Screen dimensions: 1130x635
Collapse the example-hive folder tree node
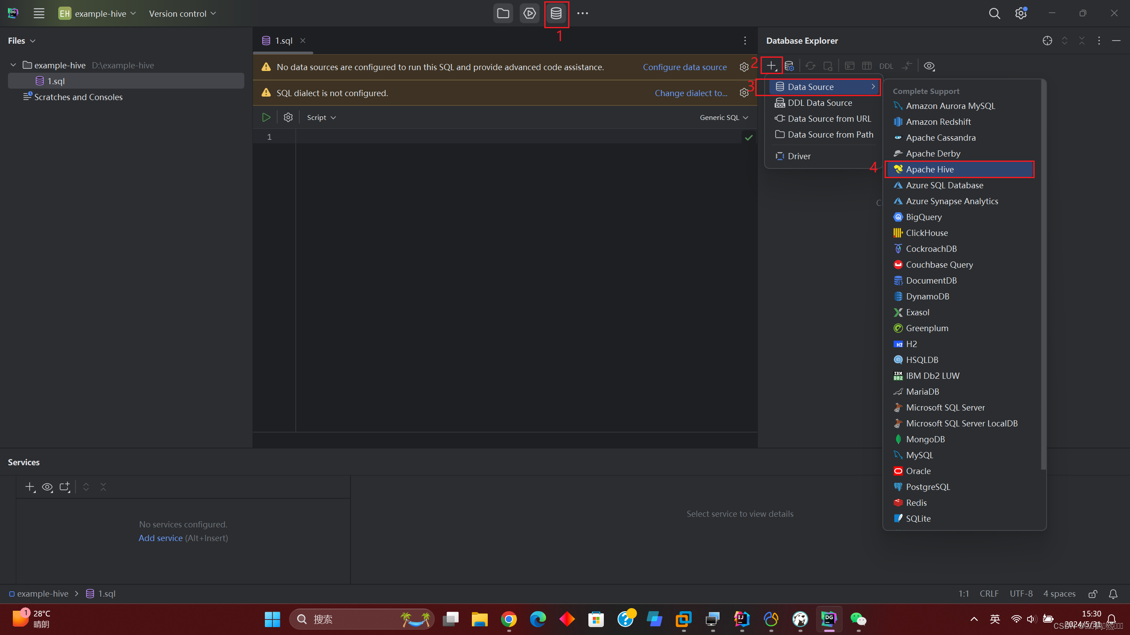coord(13,65)
